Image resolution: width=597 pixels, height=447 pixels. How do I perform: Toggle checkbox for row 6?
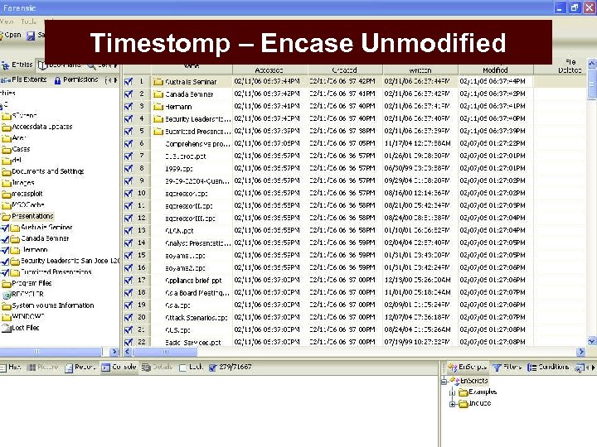[x=129, y=144]
